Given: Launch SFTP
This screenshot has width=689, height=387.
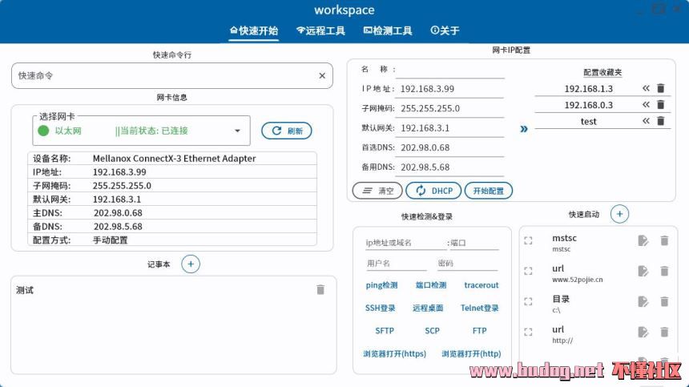Looking at the screenshot, I should coord(385,331).
